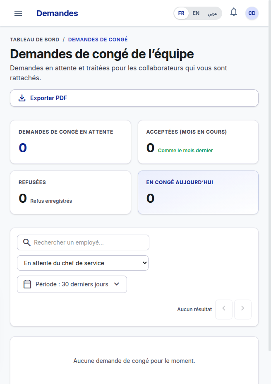This screenshot has height=384, width=271.
Task: Select the 'En congé aujourd'hui' card
Action: click(x=198, y=192)
